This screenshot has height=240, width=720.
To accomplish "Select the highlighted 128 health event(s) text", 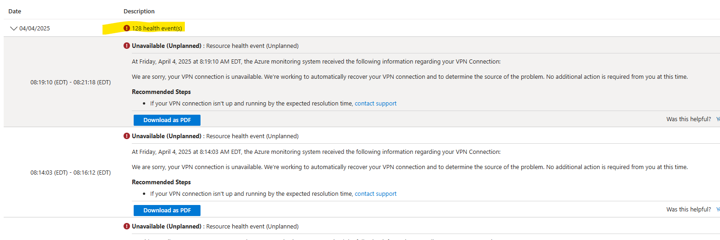I will point(157,29).
